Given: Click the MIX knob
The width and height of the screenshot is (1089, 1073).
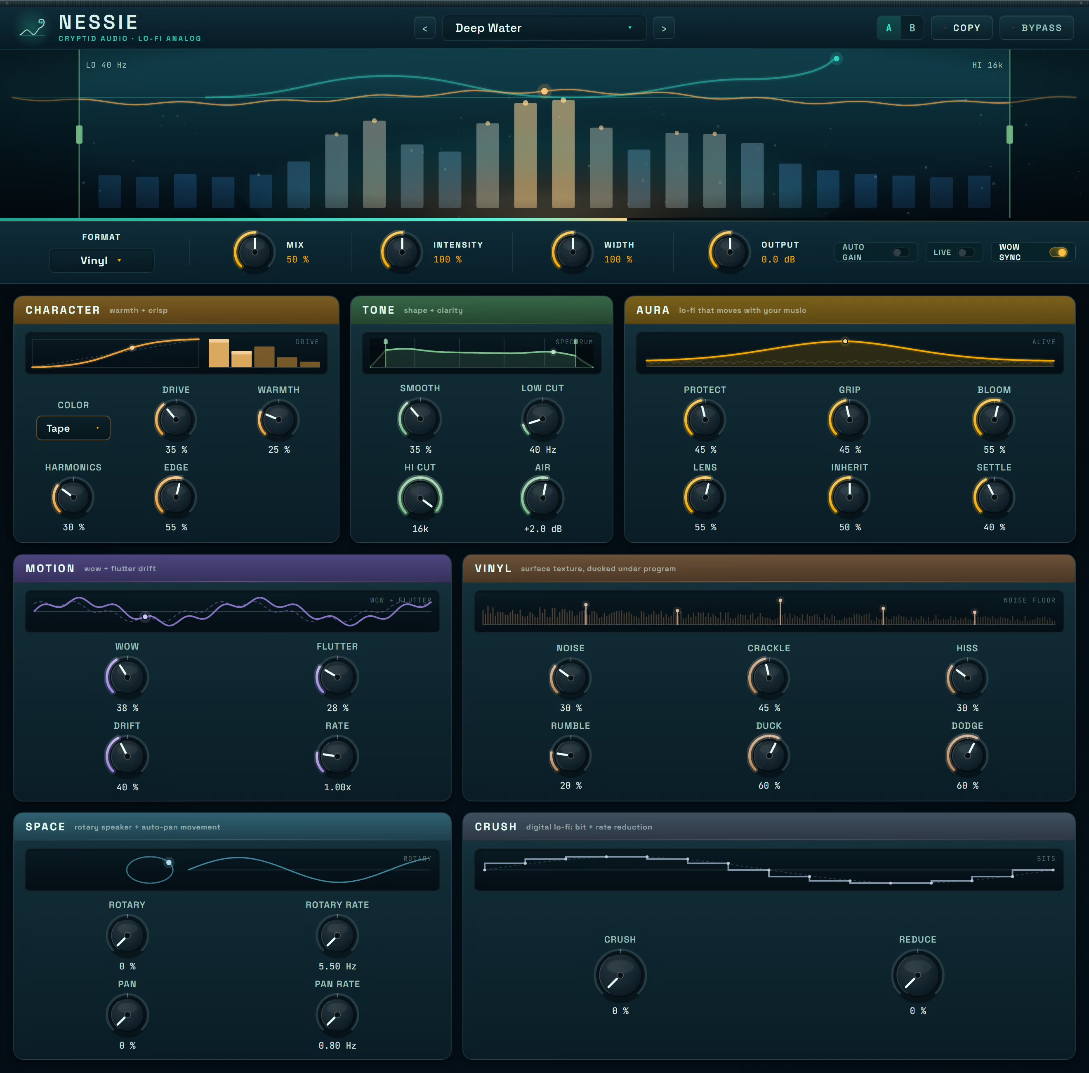Looking at the screenshot, I should point(254,251).
